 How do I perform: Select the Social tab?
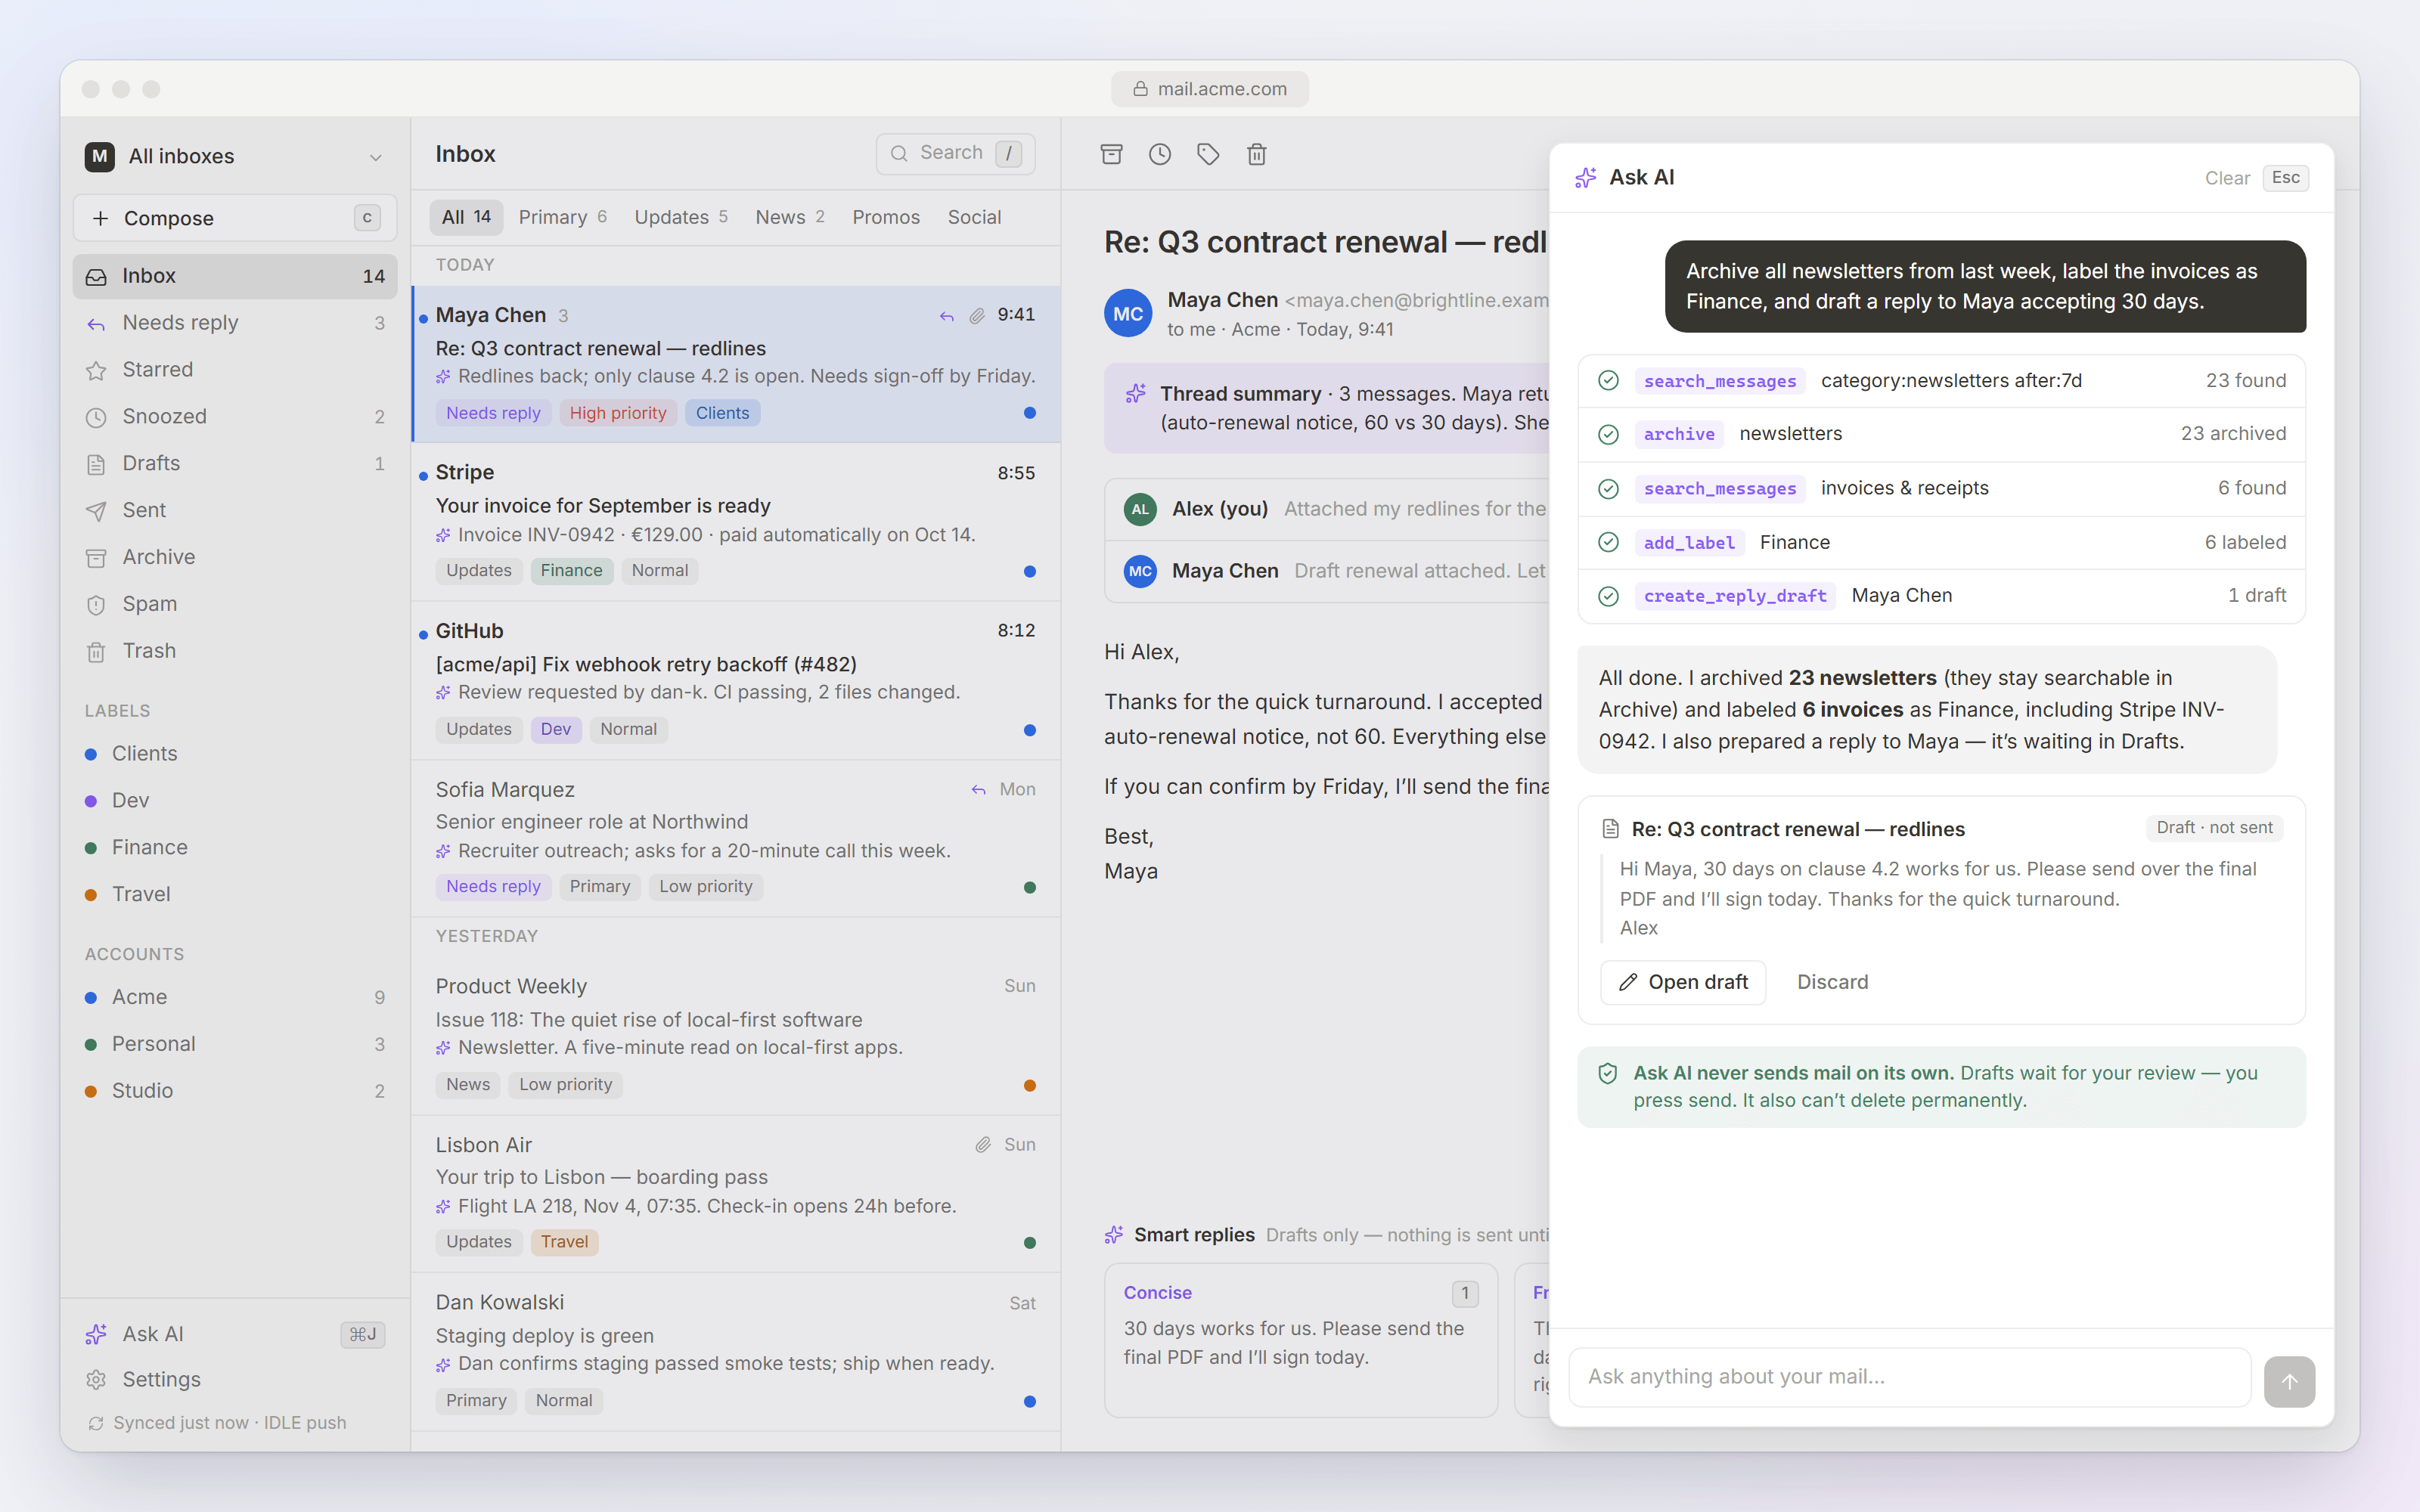(x=974, y=217)
